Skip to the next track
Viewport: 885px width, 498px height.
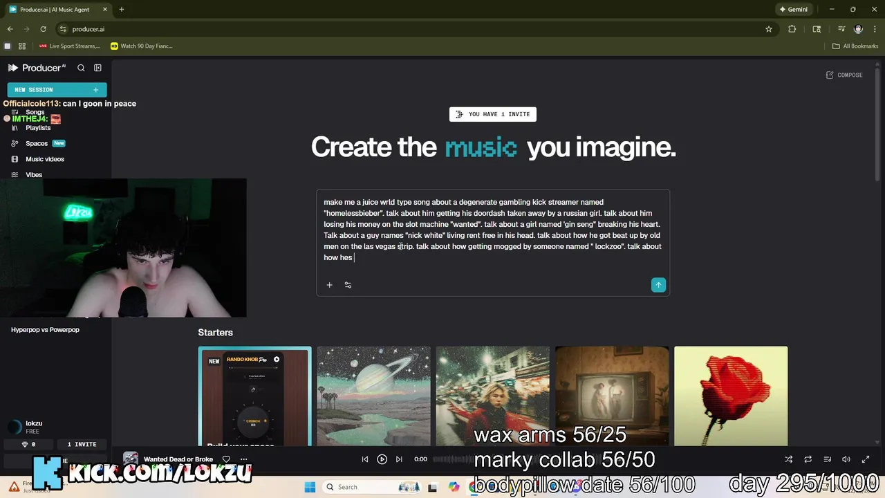(399, 459)
